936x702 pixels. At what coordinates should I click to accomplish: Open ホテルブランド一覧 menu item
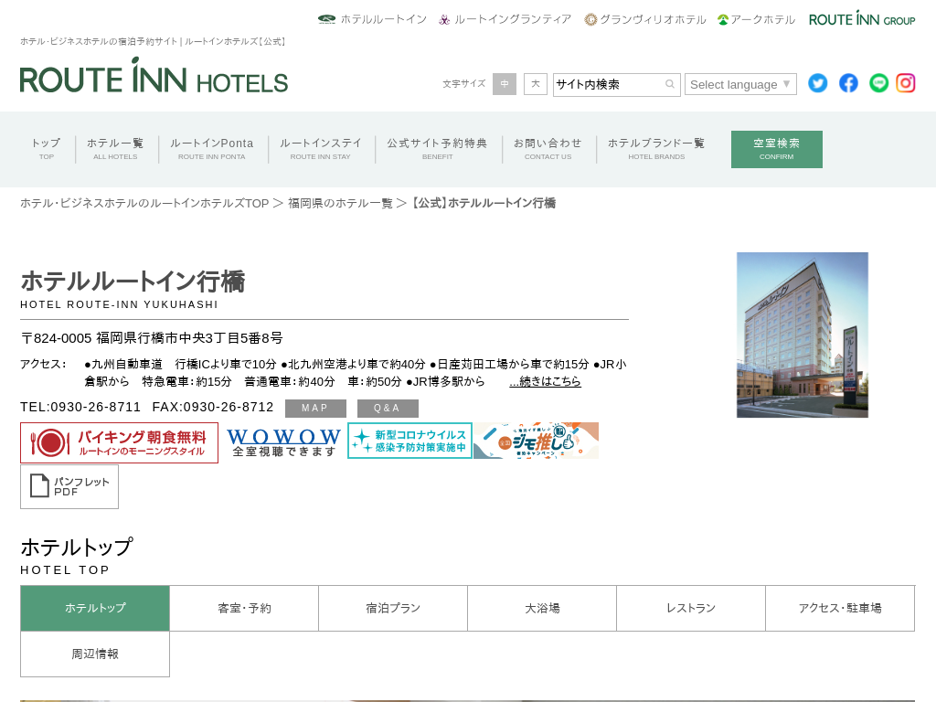pos(656,149)
